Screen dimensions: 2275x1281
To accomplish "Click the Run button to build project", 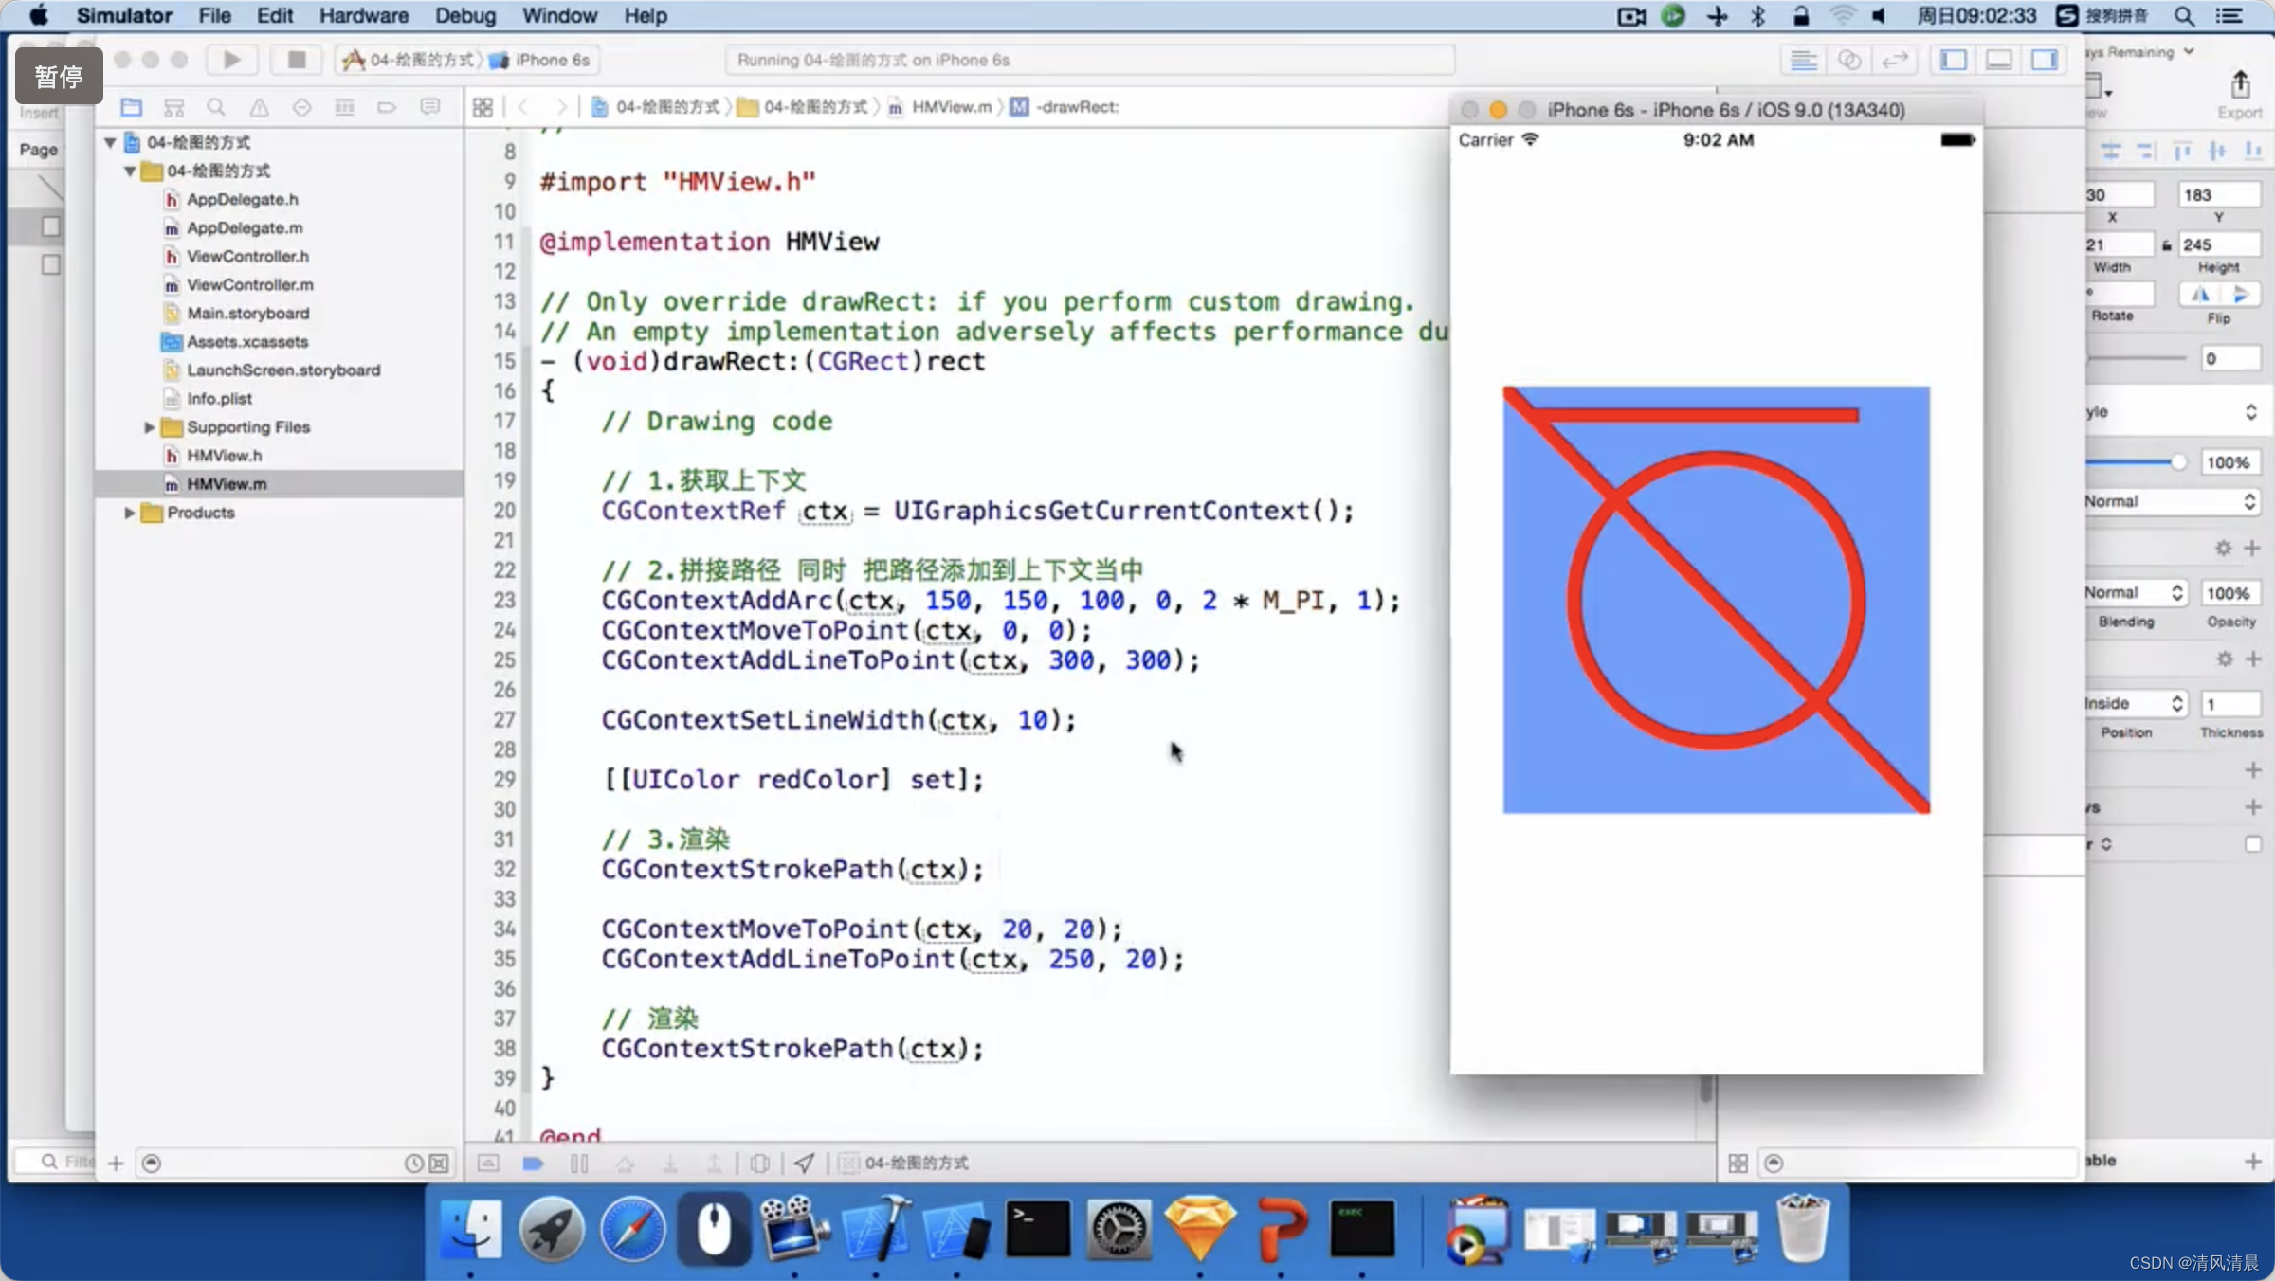I will click(229, 60).
